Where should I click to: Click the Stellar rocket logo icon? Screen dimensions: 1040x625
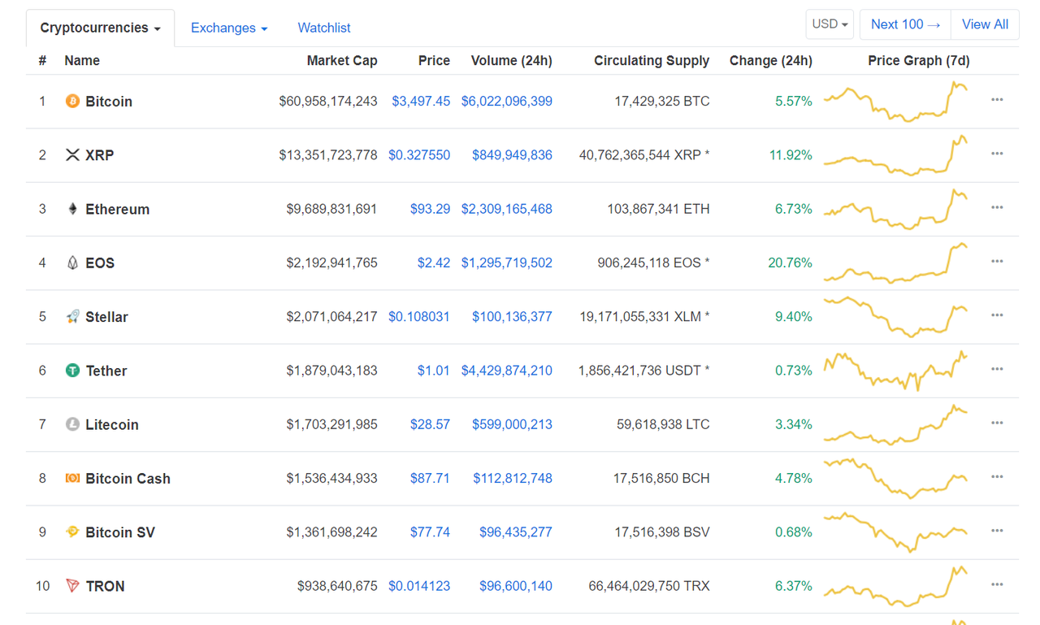pos(72,317)
